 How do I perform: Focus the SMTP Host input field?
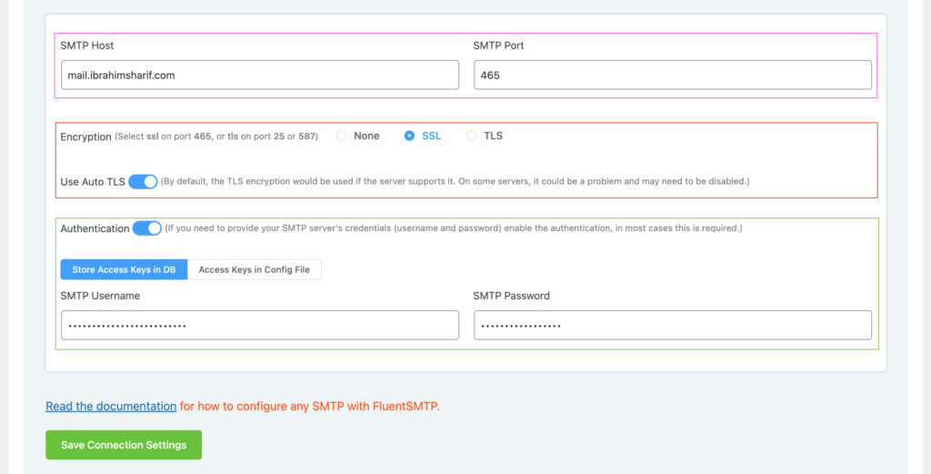click(x=259, y=76)
